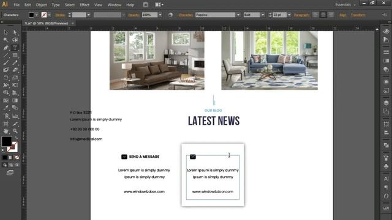The height and width of the screenshot is (220, 392).
Task: Expand the opacity dropdown arrow
Action: (160, 15)
